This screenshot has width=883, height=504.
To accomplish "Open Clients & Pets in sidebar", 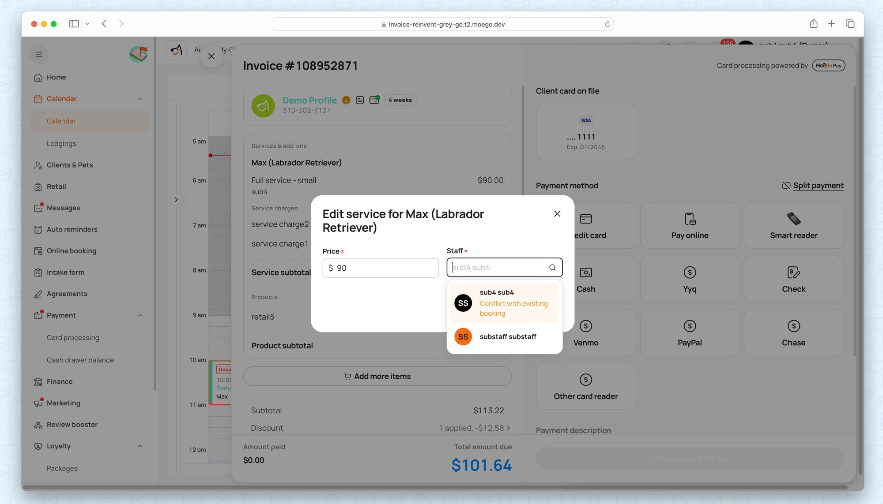I will [70, 165].
